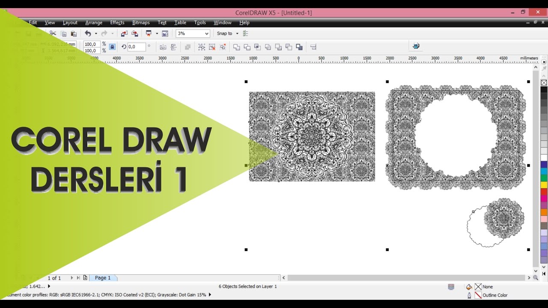Pick the yellow swatch in palette
Viewport: 548px width, 308px height.
point(544,185)
